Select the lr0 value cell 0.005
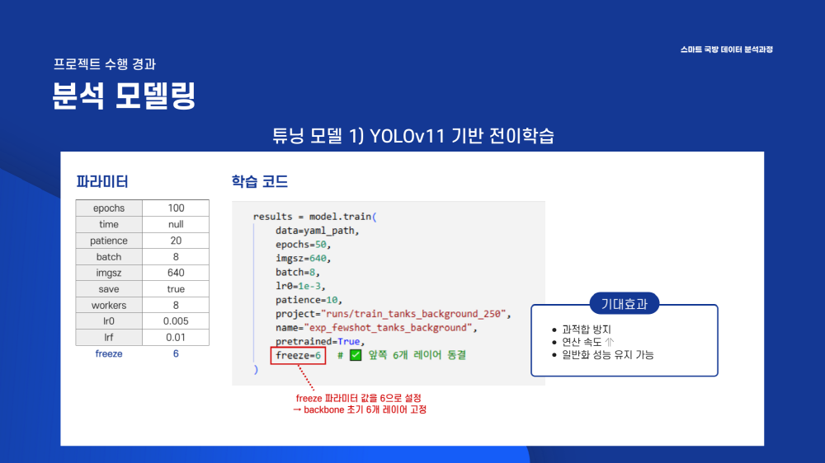The height and width of the screenshot is (463, 825). click(x=176, y=321)
